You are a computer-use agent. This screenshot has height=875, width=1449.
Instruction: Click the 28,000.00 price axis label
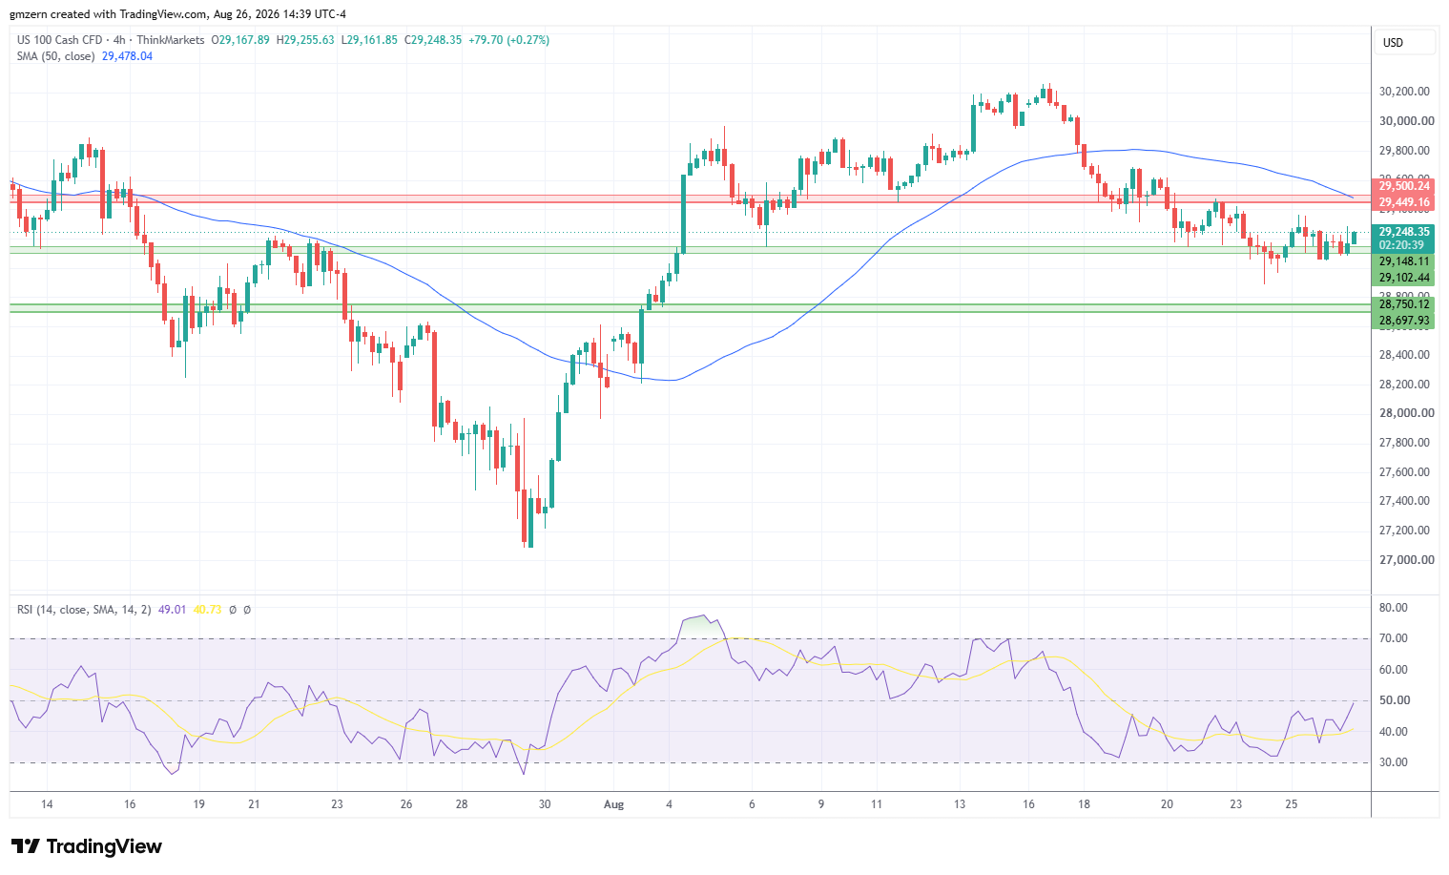pos(1406,413)
